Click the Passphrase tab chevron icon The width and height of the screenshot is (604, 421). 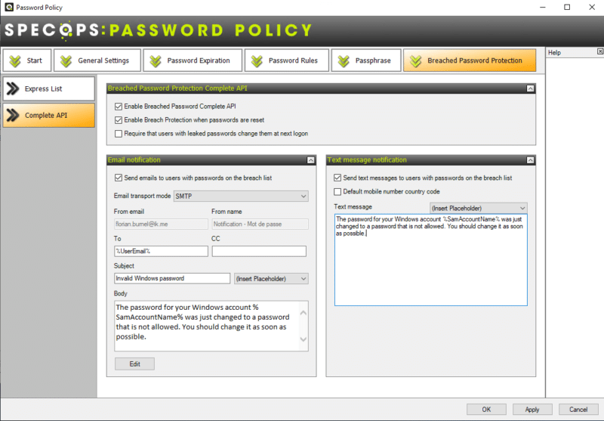[344, 61]
